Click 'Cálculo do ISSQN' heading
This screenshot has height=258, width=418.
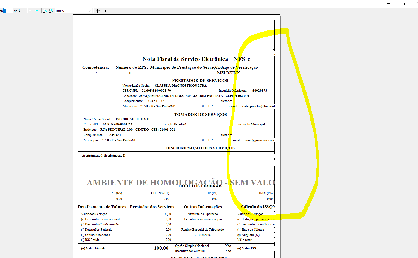(258, 207)
